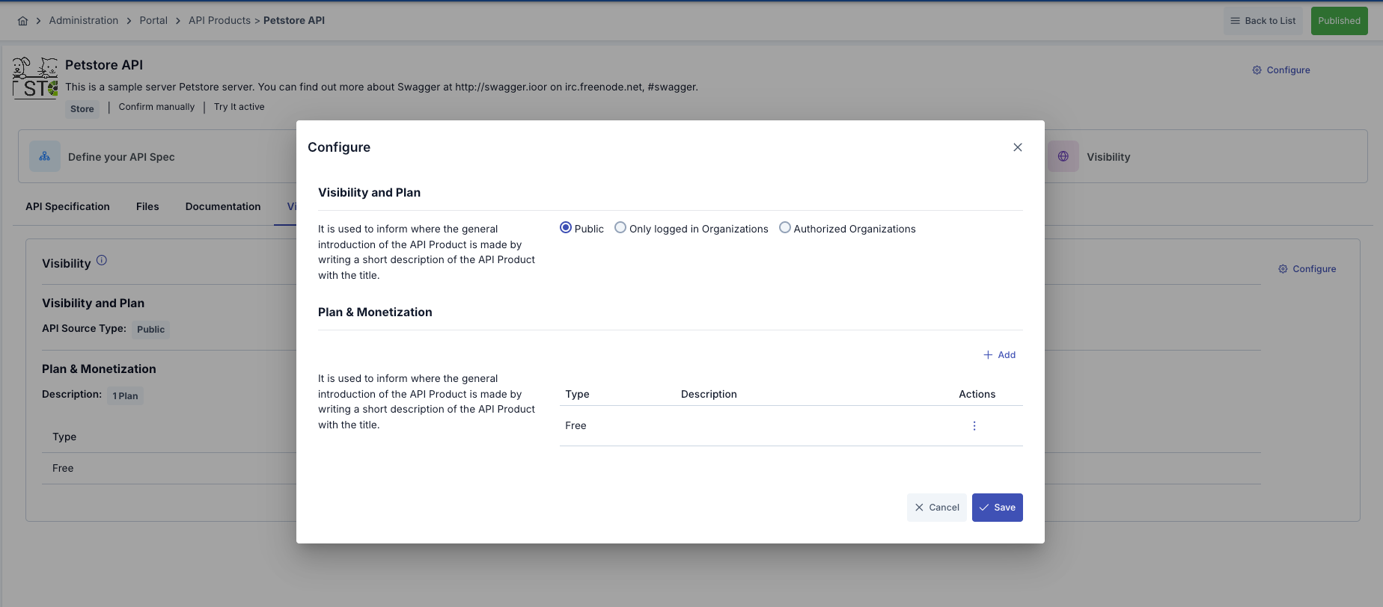1383x607 pixels.
Task: Close the Configure dialog with X icon
Action: (1017, 147)
